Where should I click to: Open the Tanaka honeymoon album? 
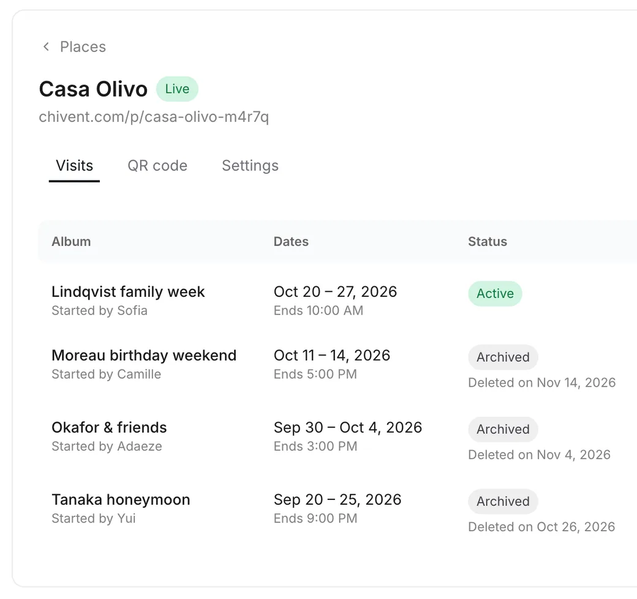pos(121,499)
